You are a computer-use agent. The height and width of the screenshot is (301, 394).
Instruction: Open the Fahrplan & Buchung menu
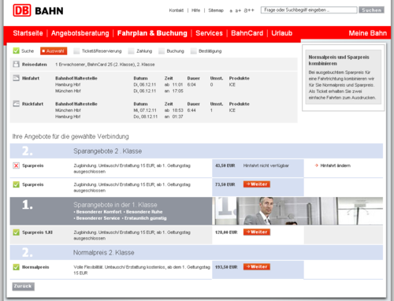tap(152, 33)
